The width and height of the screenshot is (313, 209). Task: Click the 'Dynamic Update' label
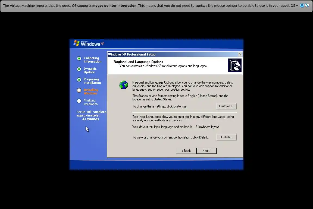tap(90, 70)
